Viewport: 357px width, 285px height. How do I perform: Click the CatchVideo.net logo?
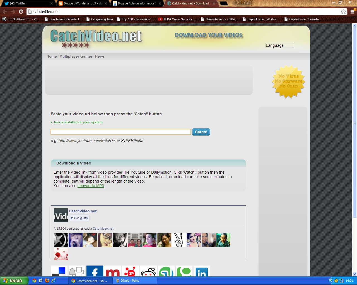(x=96, y=36)
